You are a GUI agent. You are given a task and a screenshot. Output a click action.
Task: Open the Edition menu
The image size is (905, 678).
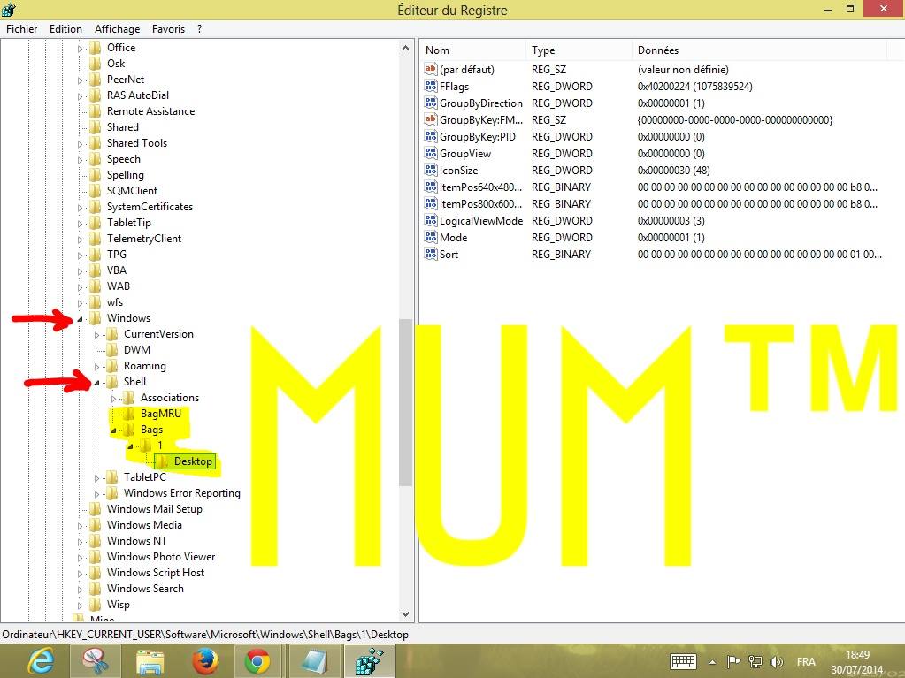coord(65,29)
